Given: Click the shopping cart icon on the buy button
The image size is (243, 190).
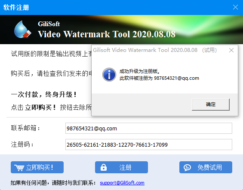Looking at the screenshot, I should coord(19,168).
